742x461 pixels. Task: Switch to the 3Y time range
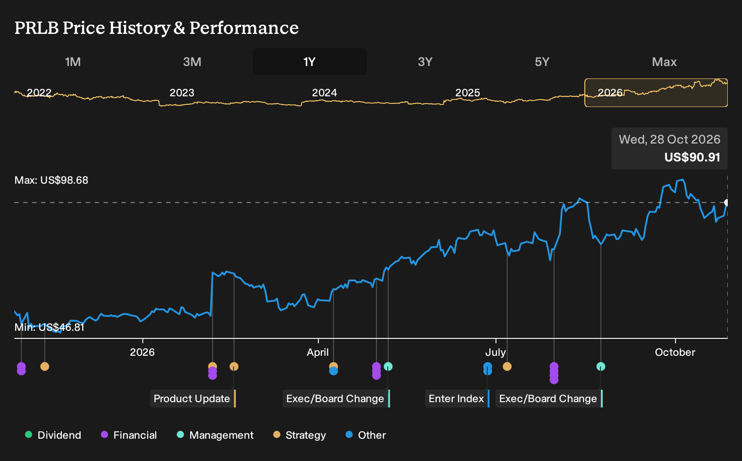point(425,62)
